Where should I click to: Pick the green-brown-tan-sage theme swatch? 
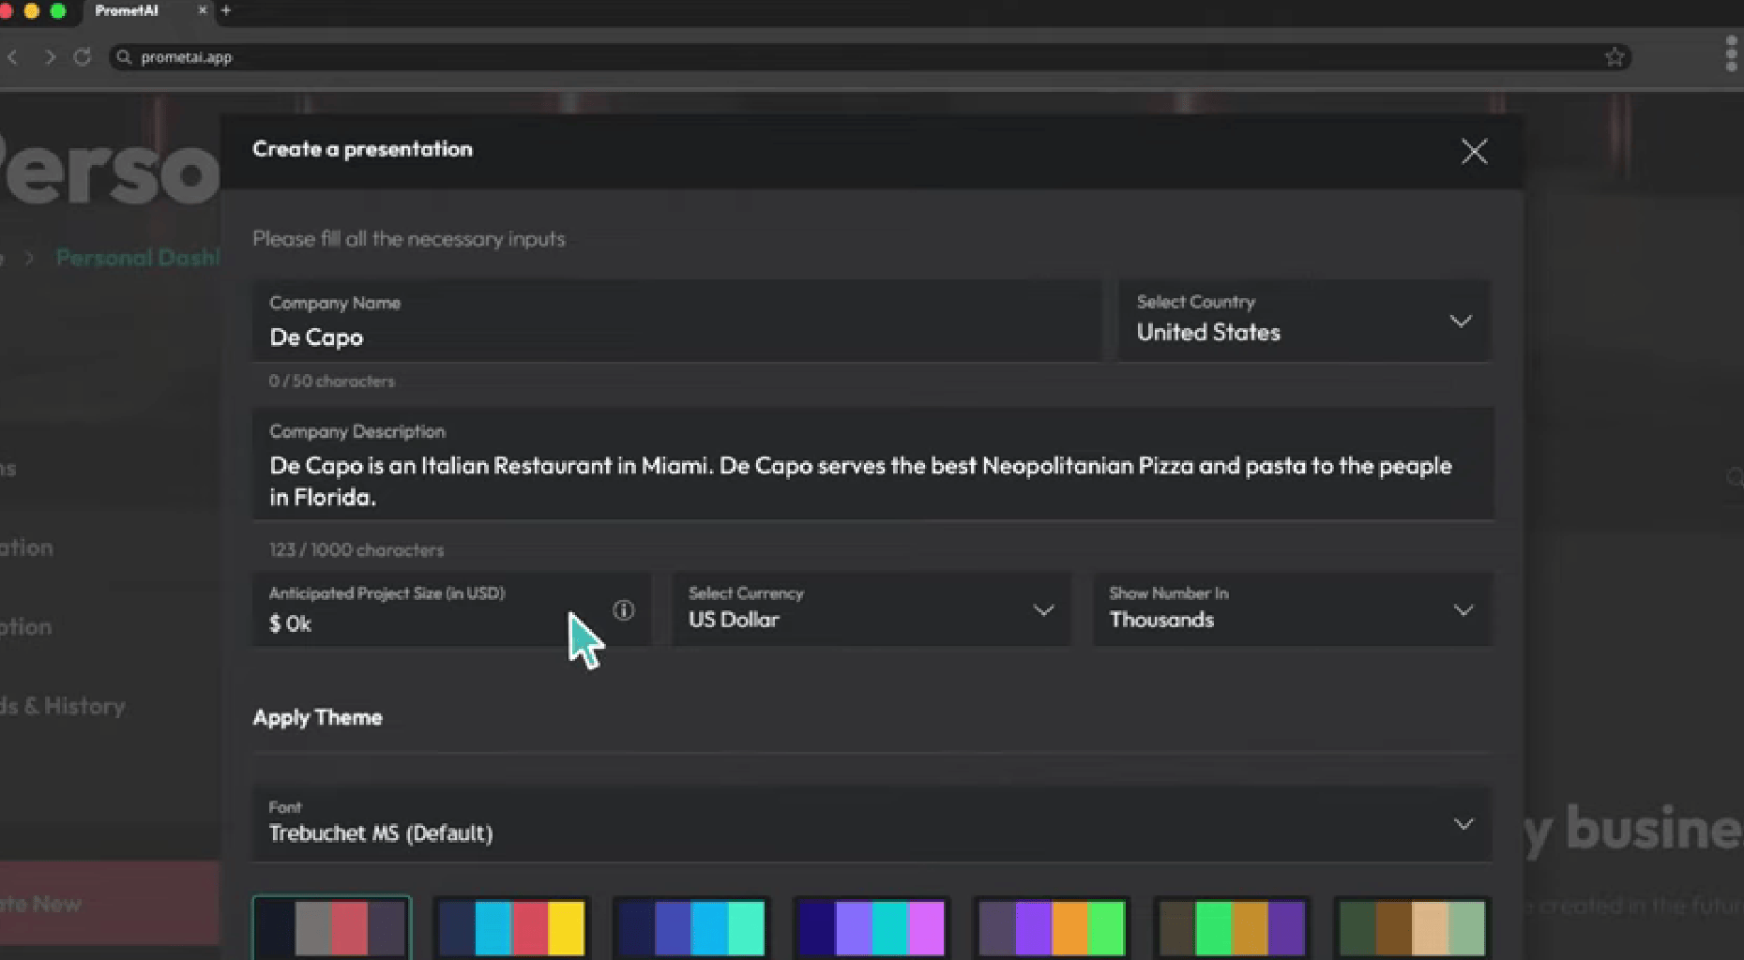1412,927
